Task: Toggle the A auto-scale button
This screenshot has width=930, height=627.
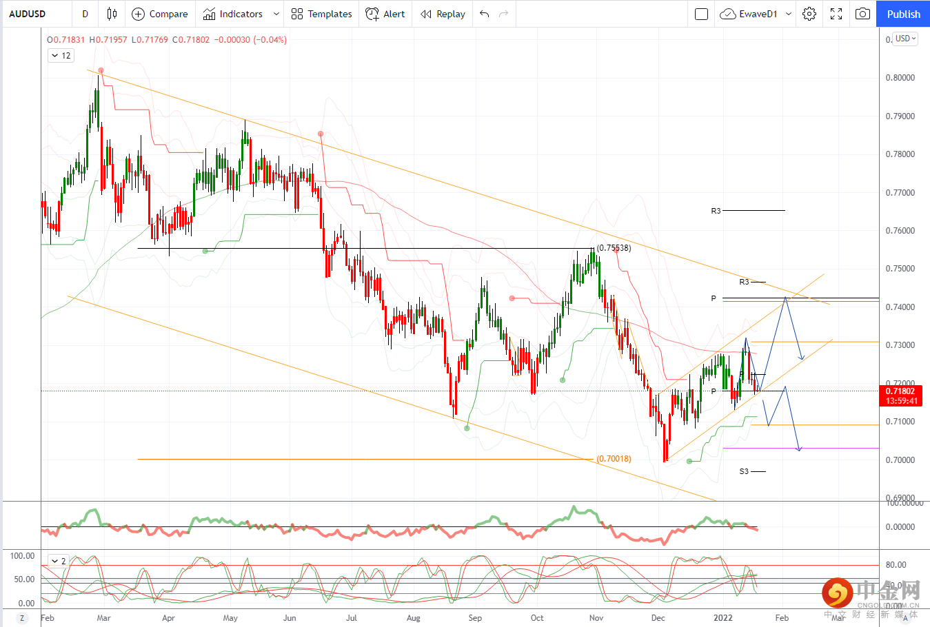Action: 905,618
